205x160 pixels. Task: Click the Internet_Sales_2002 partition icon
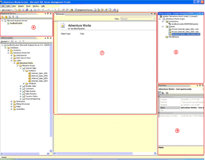pos(29,76)
